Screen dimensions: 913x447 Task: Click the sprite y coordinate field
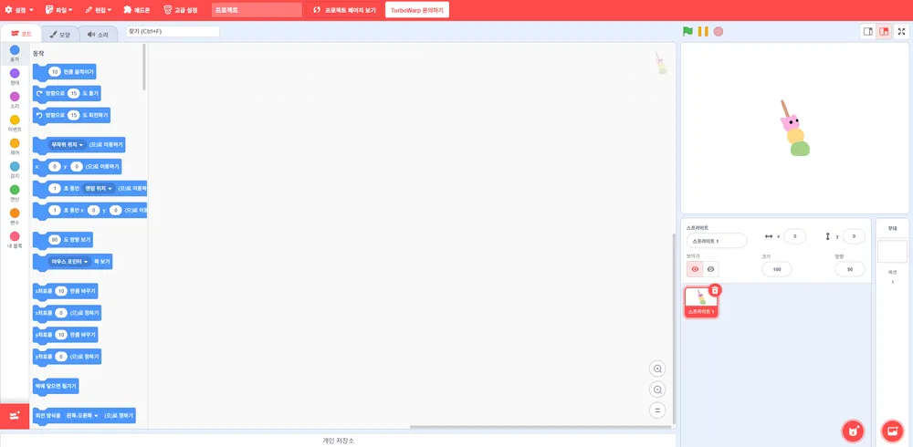point(854,236)
